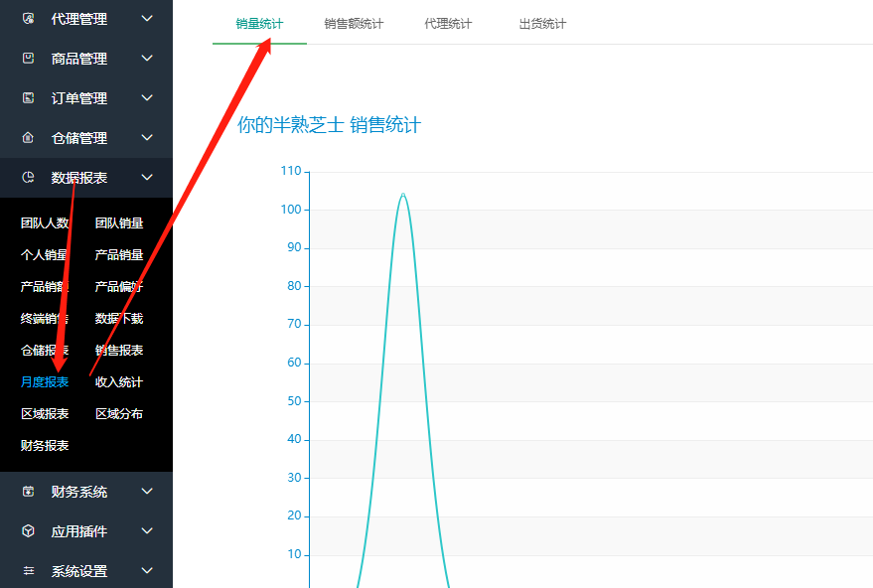Click the peak of the sales curve

(403, 195)
